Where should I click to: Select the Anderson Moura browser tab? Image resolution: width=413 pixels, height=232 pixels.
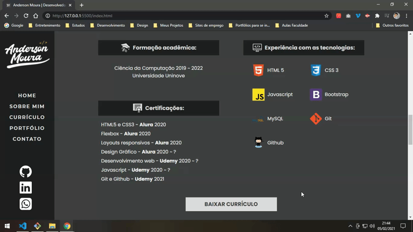(x=39, y=5)
